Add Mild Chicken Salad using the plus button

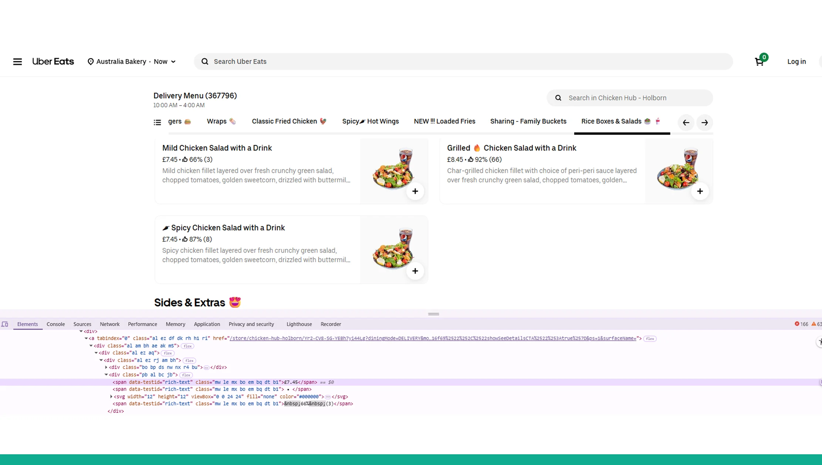(415, 191)
